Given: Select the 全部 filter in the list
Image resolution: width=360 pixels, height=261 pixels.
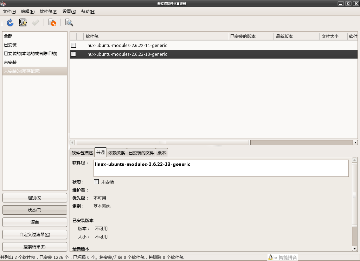Looking at the screenshot, I should tap(35, 36).
